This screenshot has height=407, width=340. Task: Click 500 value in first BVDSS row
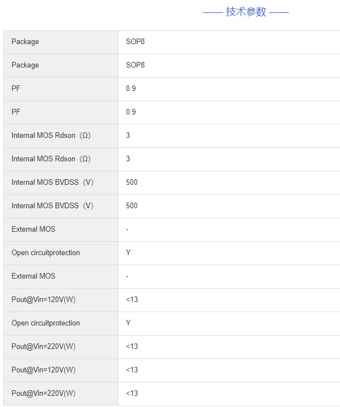[x=132, y=183]
